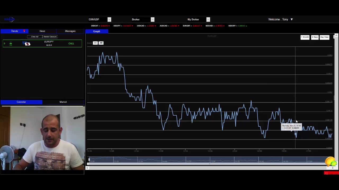Click the scroll-up arrow of the graph panel
The width and height of the screenshot is (339, 190).
pyautogui.click(x=336, y=35)
